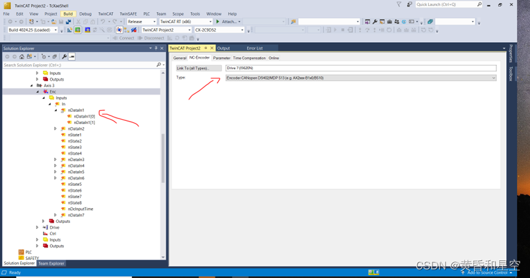
Task: Toggle Free Run state icon
Action: pyautogui.click(x=119, y=30)
